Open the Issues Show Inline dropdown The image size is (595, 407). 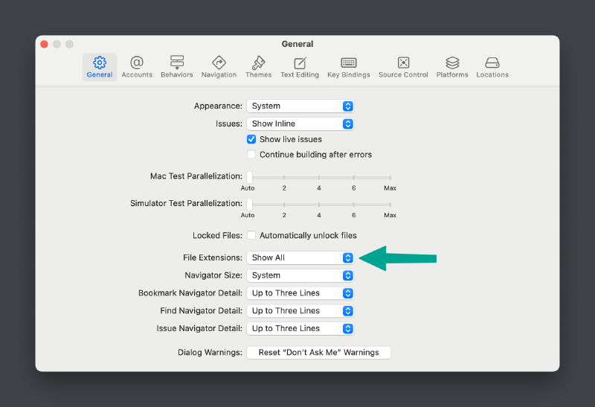[x=300, y=124]
